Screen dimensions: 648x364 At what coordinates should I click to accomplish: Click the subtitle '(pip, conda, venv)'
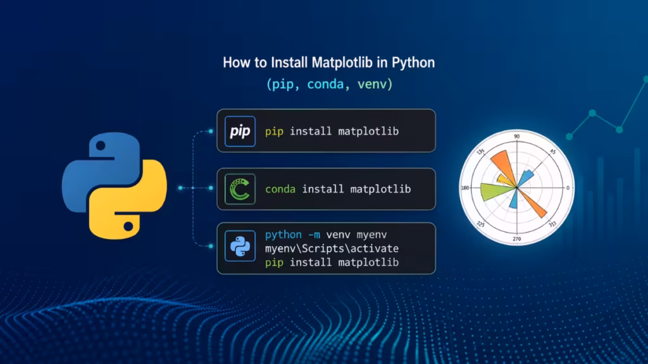click(329, 84)
